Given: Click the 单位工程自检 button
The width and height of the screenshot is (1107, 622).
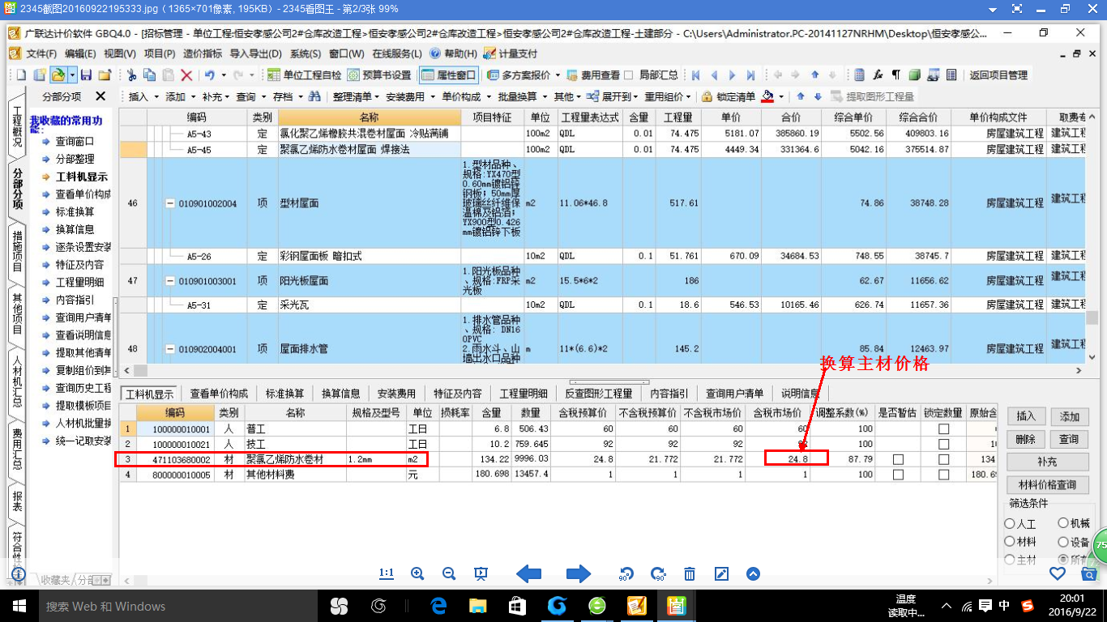Looking at the screenshot, I should [x=304, y=75].
